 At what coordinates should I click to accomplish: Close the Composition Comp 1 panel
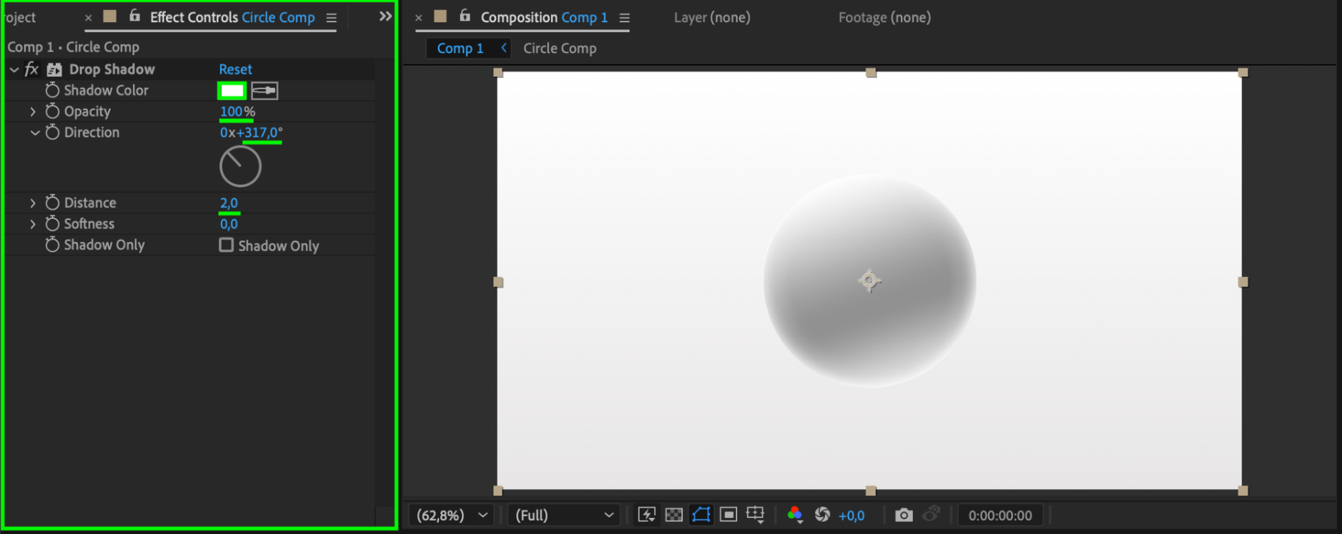click(x=418, y=17)
